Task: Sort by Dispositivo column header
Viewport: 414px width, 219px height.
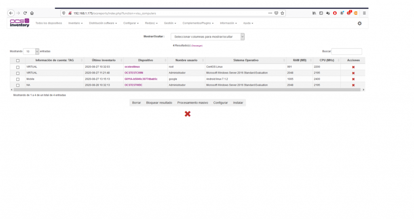Action: coord(146,60)
